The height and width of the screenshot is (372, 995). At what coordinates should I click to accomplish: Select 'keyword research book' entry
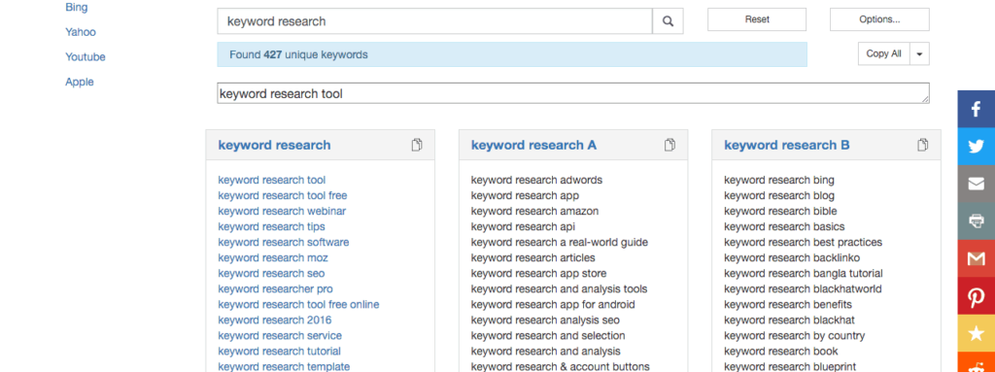[x=781, y=351]
